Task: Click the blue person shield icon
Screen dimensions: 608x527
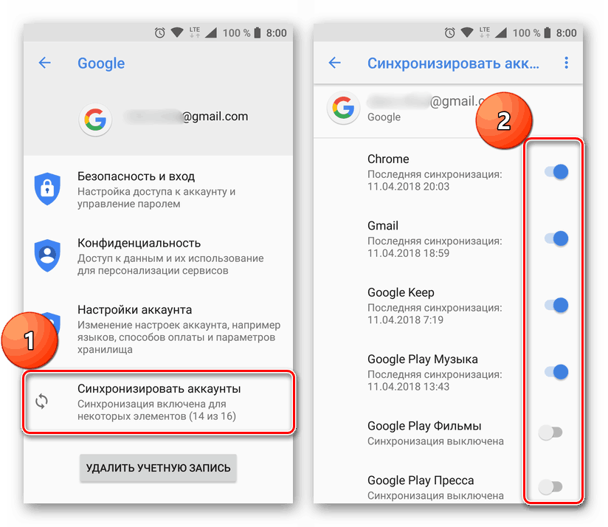Action: [47, 255]
